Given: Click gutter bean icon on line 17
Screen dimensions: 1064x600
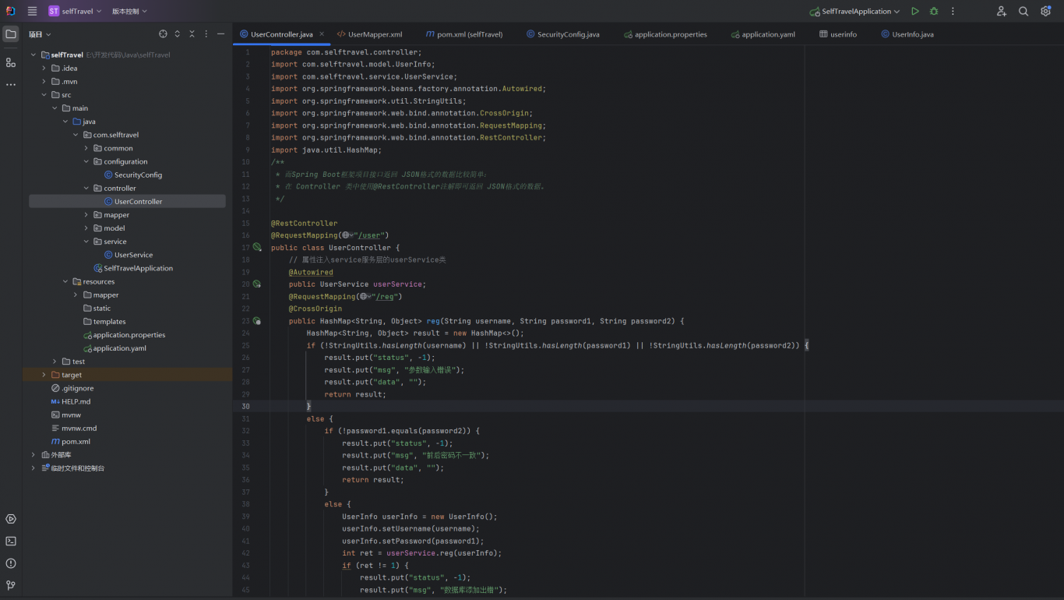Looking at the screenshot, I should tap(257, 247).
